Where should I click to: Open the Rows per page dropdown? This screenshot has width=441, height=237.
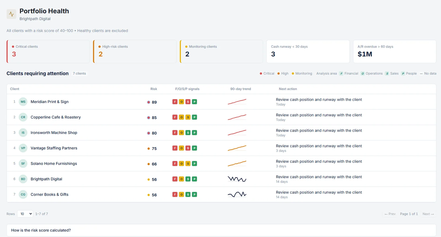pyautogui.click(x=25, y=214)
